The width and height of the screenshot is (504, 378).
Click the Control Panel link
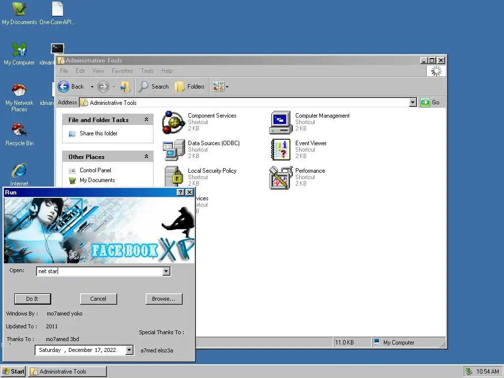tap(95, 170)
